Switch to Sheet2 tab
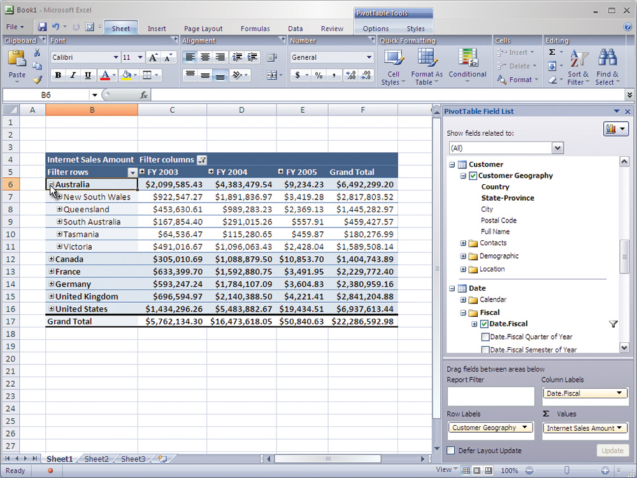 coord(96,459)
